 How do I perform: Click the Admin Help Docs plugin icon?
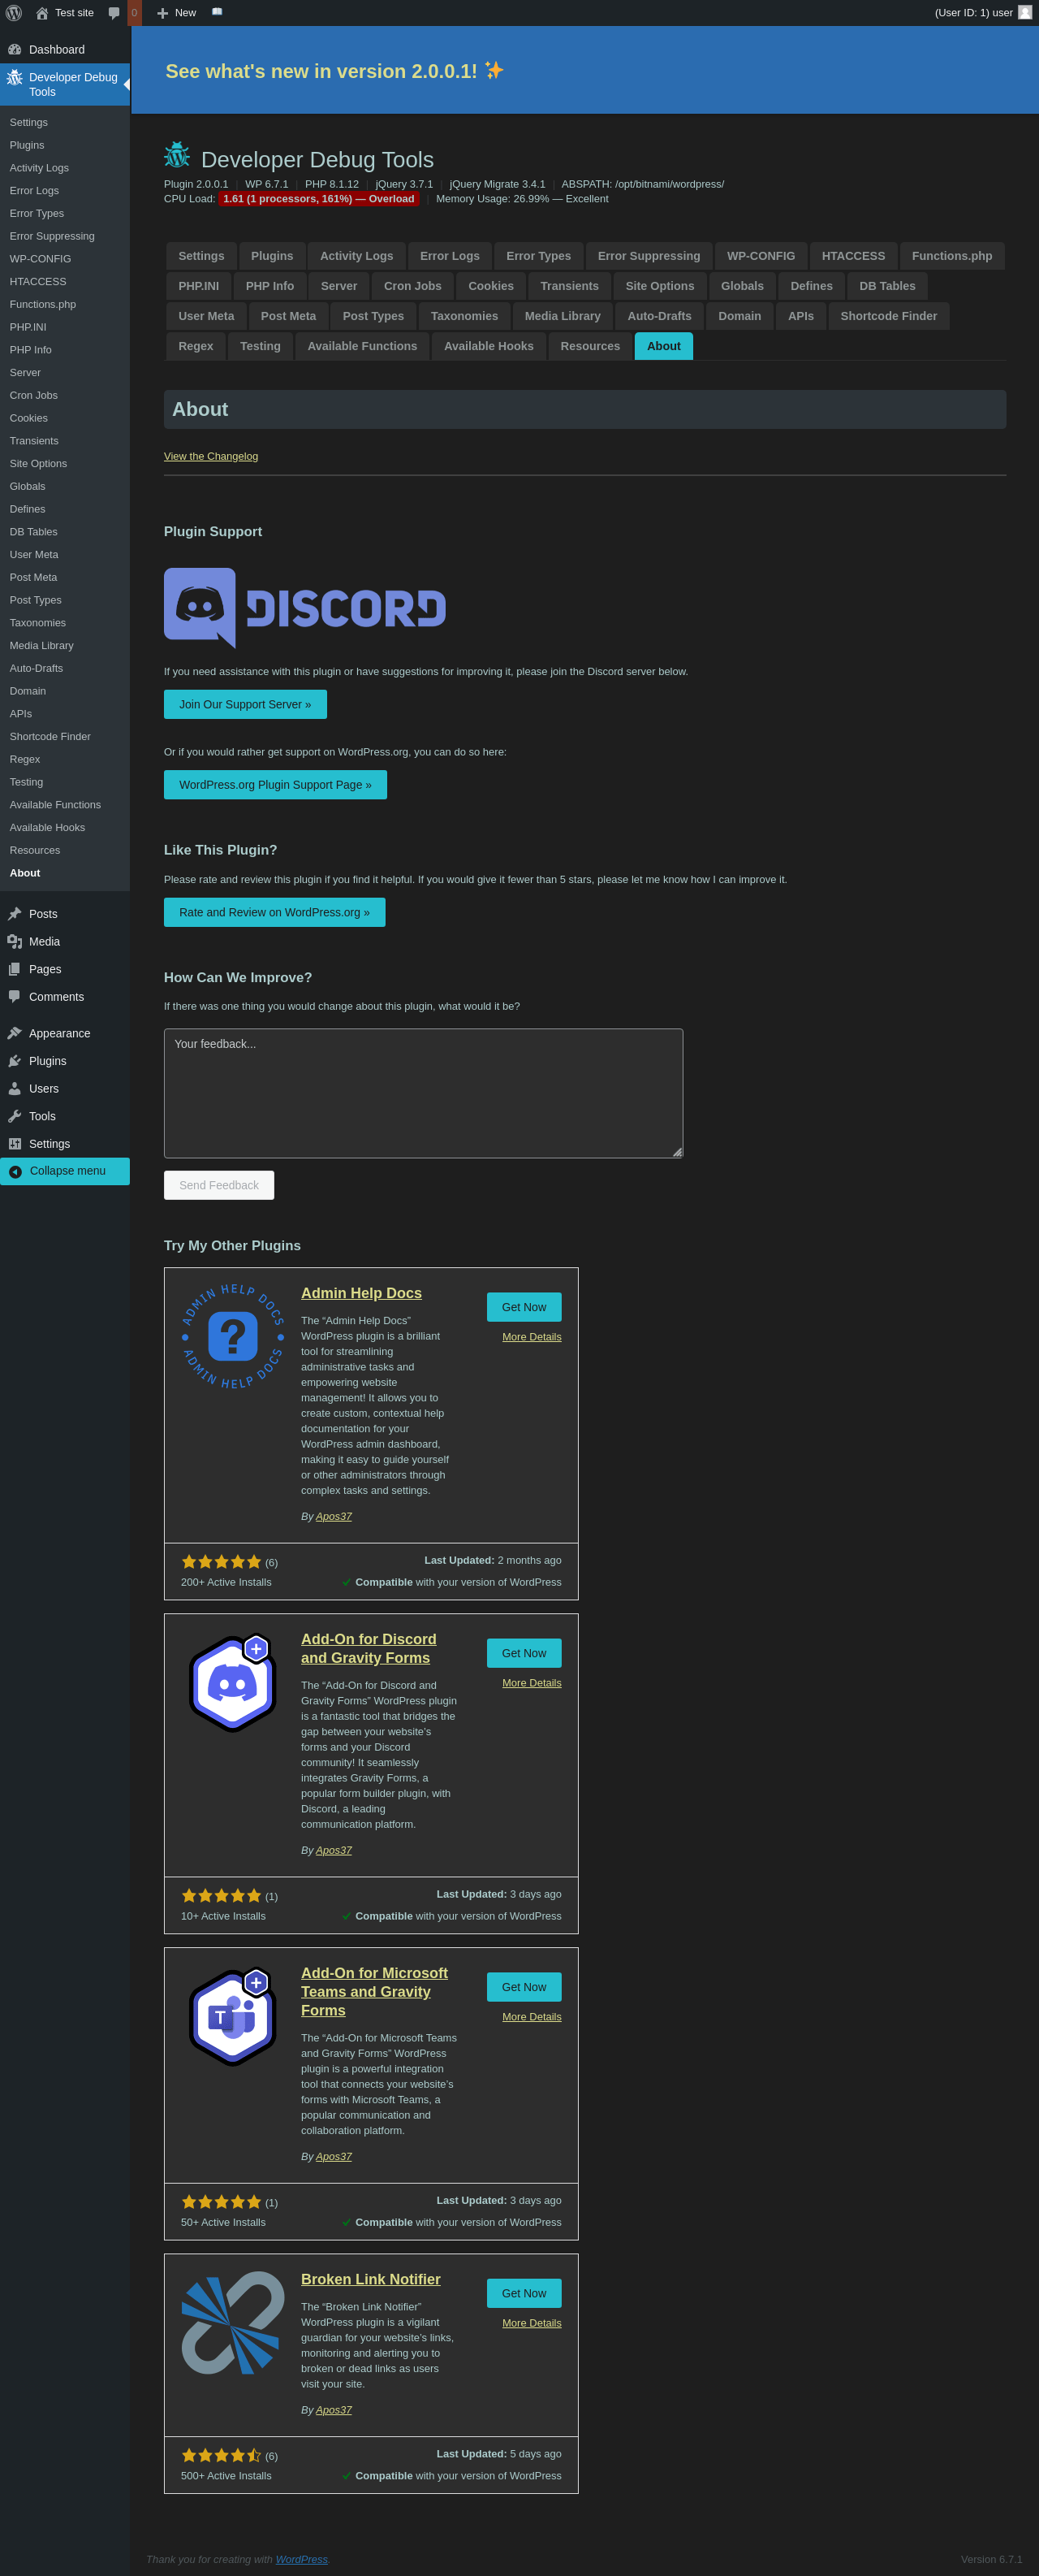[233, 1336]
